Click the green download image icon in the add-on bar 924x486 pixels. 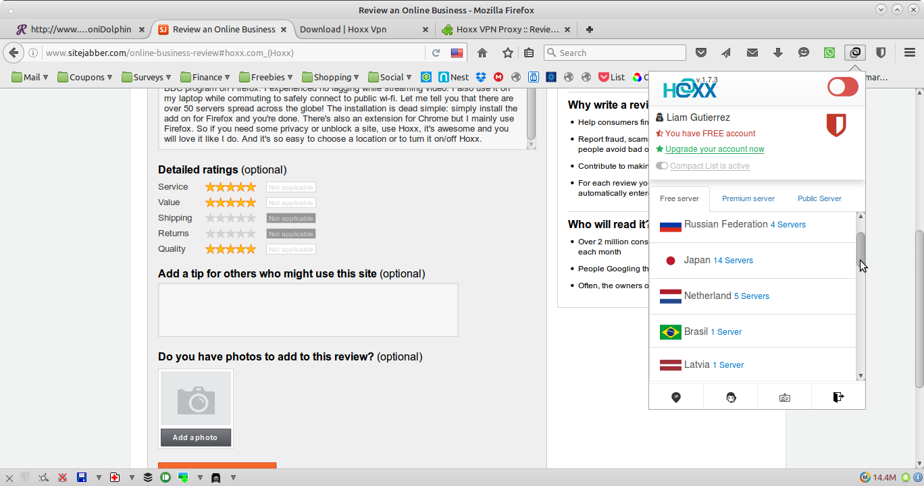tap(183, 477)
